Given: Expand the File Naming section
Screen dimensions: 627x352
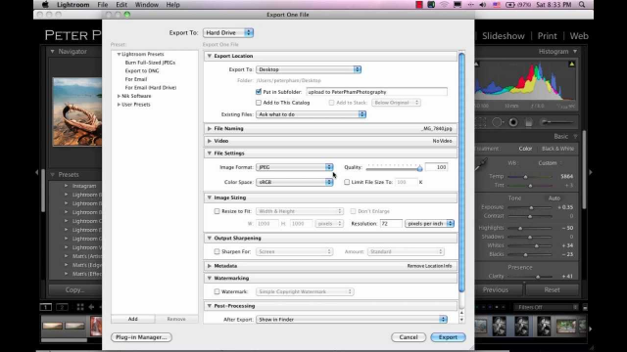Looking at the screenshot, I should click(209, 128).
